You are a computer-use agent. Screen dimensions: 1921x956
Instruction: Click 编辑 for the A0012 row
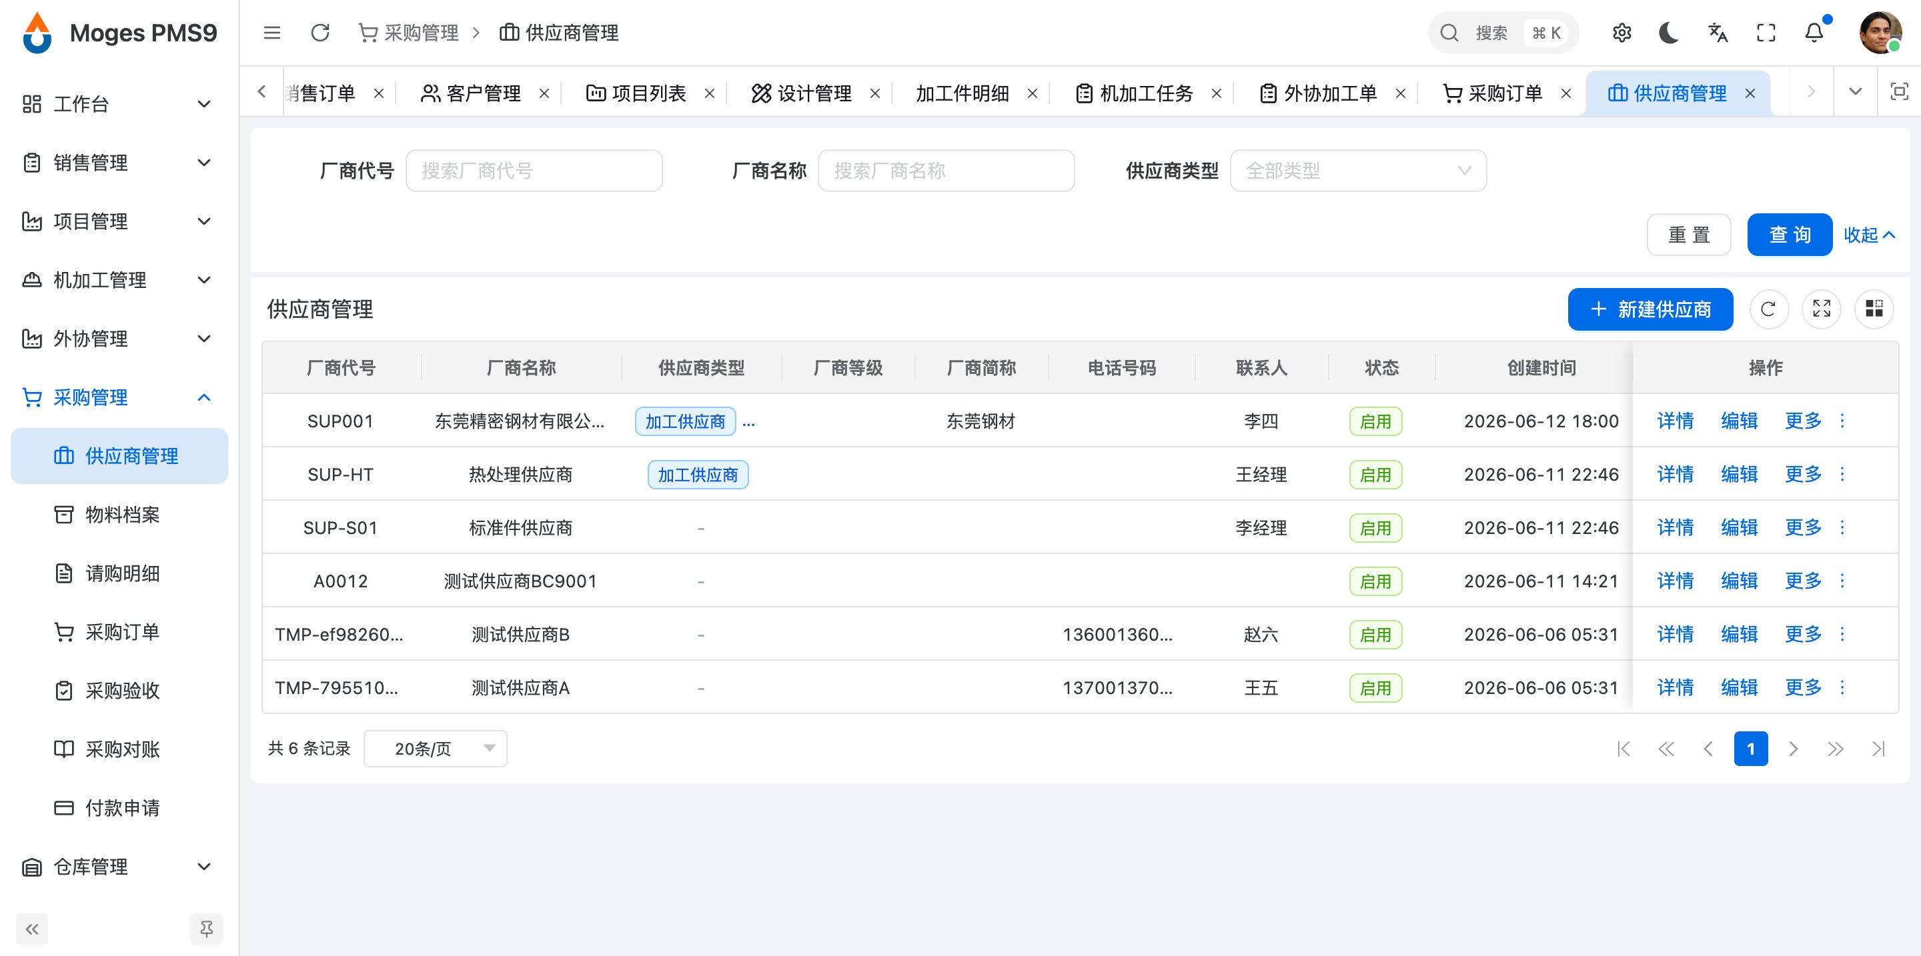1739,581
